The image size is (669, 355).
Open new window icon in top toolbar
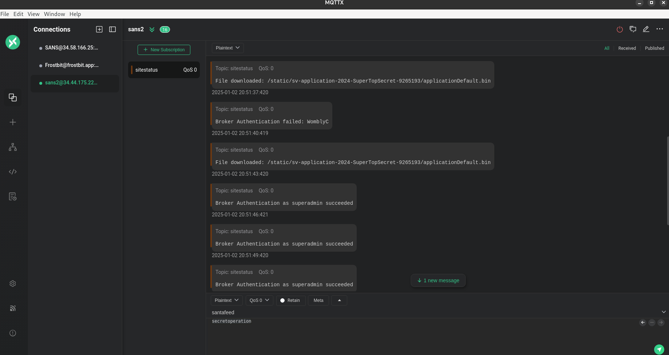pyautogui.click(x=633, y=29)
